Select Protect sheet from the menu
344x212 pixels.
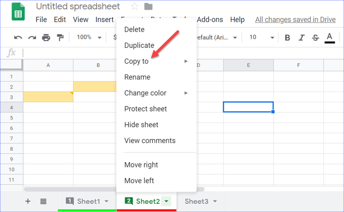pos(145,109)
